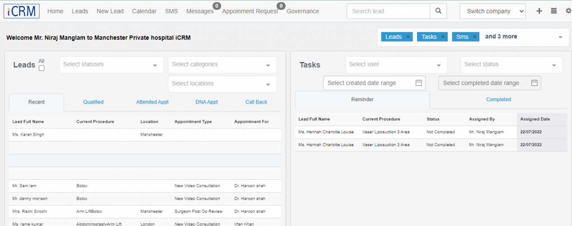Open lead Ms. Karan SIngh
The height and width of the screenshot is (226, 572).
[x=28, y=135]
